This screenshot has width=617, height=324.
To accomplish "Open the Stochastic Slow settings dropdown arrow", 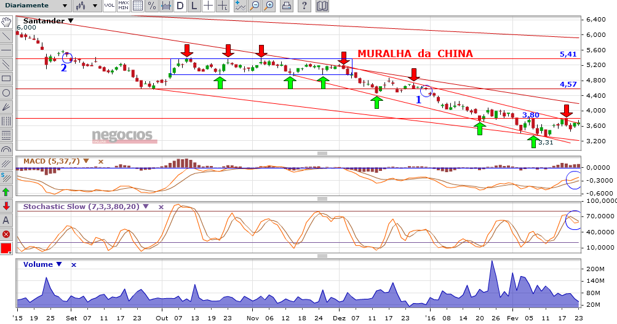I will coord(146,207).
